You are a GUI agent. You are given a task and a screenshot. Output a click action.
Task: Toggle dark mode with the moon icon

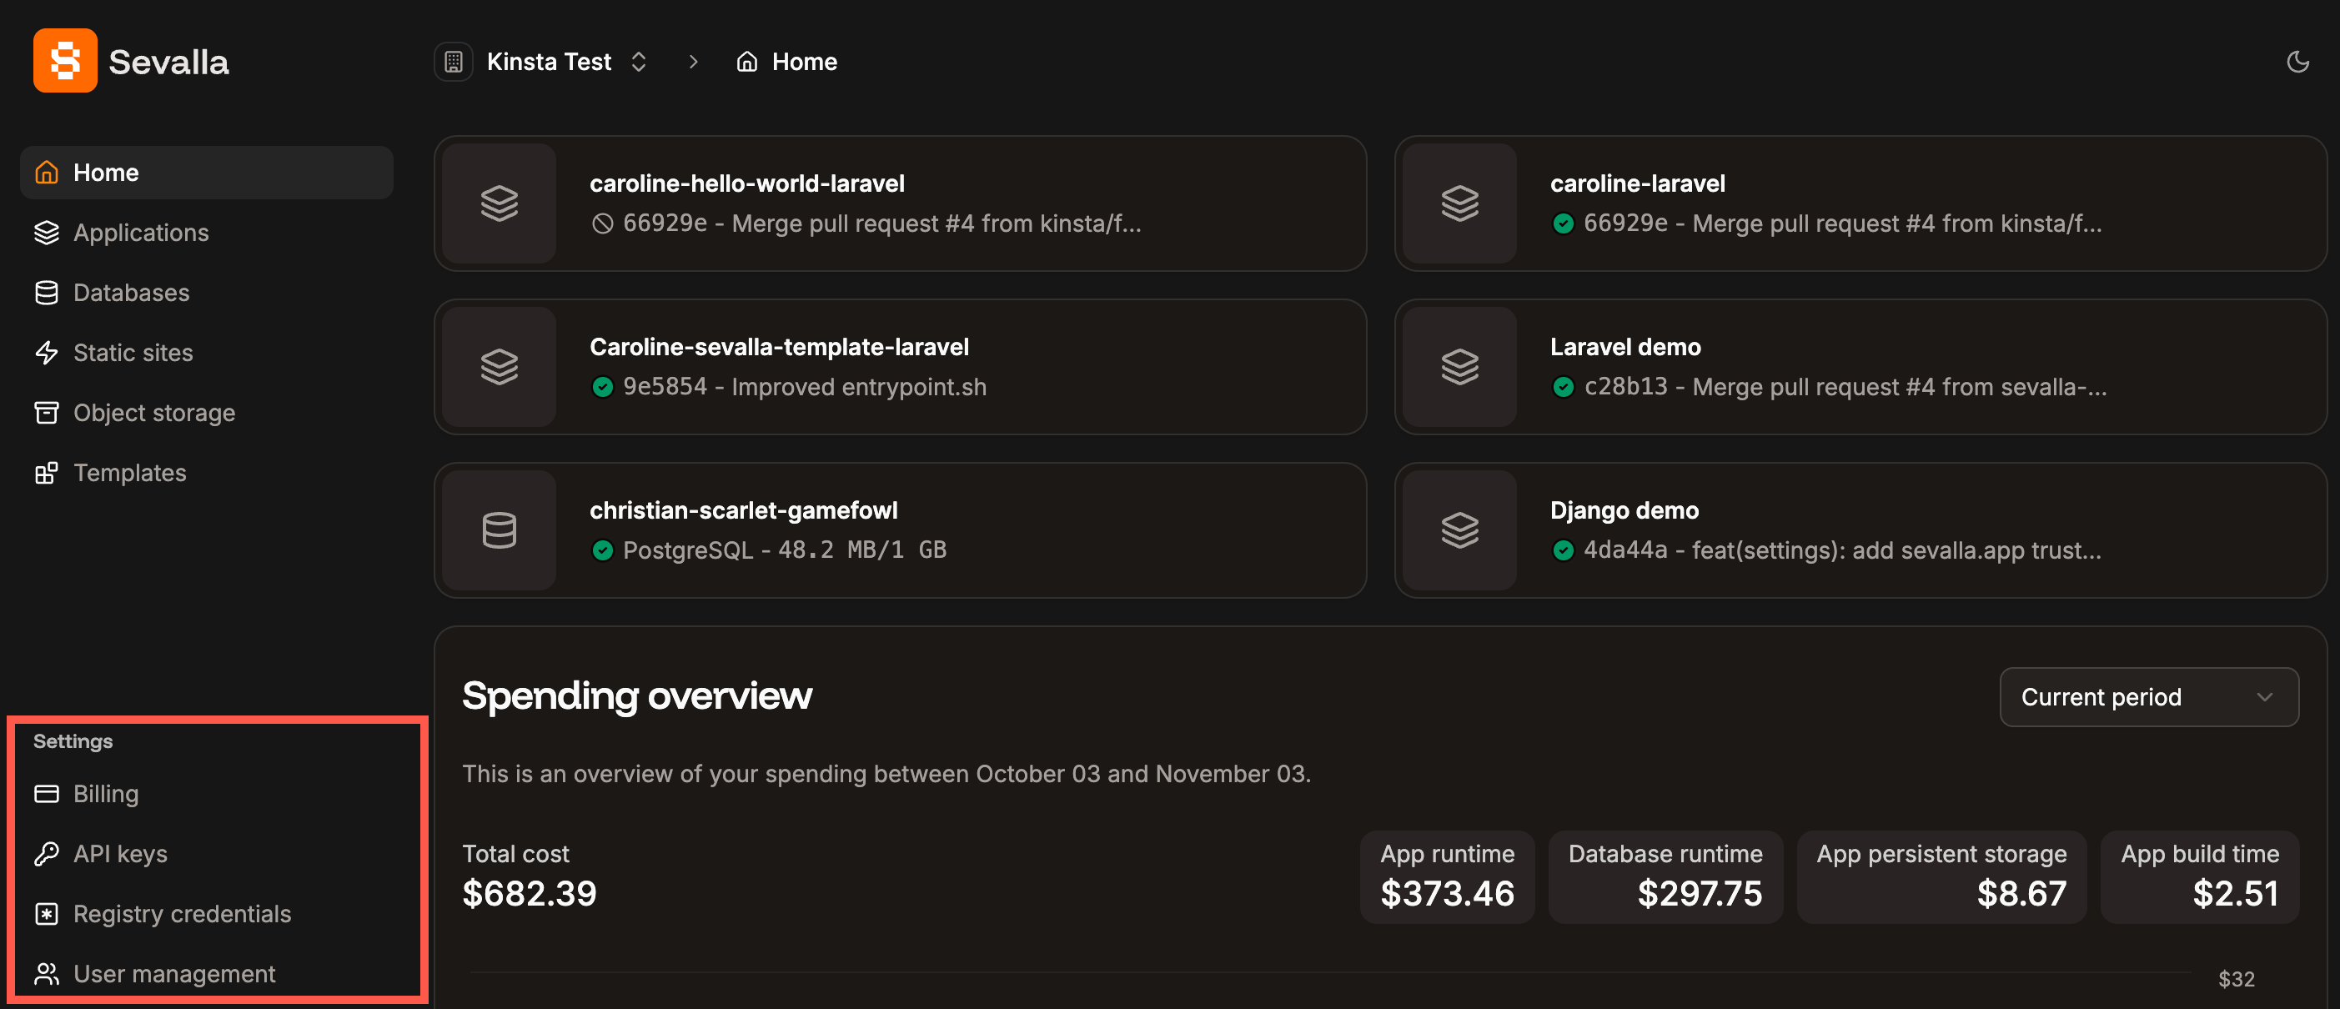[x=2297, y=61]
